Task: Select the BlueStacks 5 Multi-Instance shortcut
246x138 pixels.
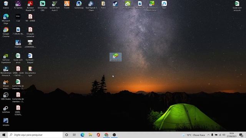Action: click(152, 6)
